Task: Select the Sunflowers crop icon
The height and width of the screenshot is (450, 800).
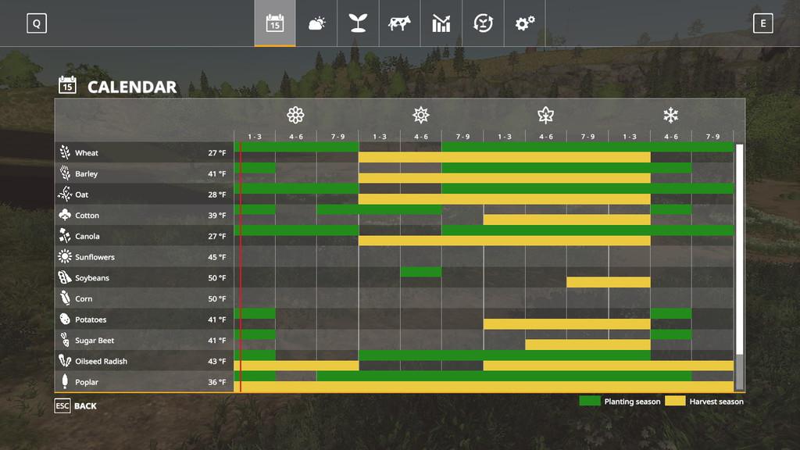Action: [65, 257]
